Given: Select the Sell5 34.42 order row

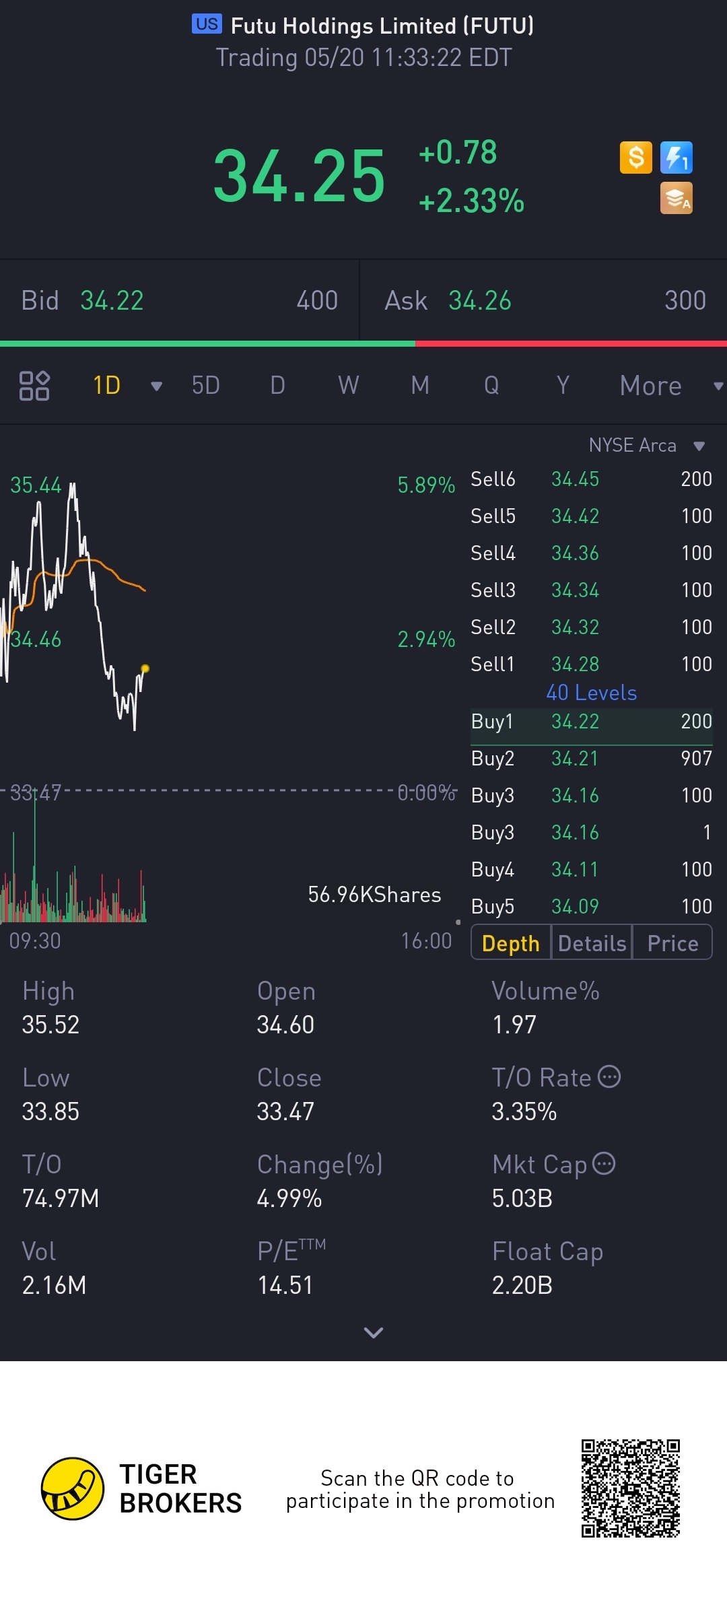Looking at the screenshot, I should (x=591, y=516).
